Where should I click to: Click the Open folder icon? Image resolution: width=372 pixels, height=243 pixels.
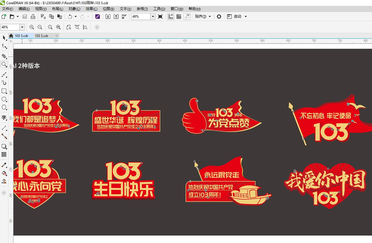coord(12,16)
